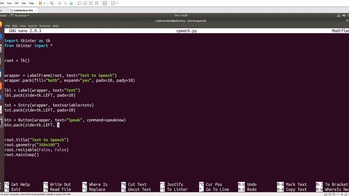Click the txt.pack line
The width and height of the screenshot is (349, 196).
(40, 110)
